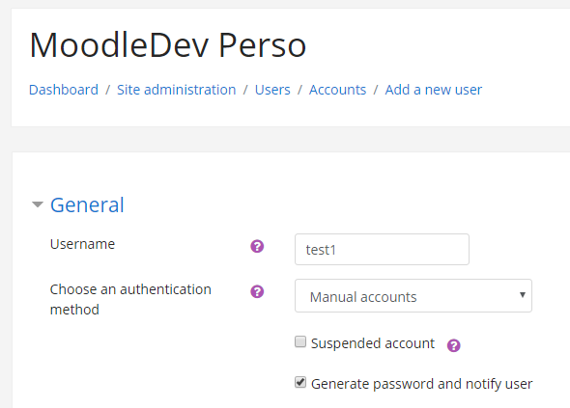The width and height of the screenshot is (570, 408).
Task: Show help for Suspended account
Action: click(x=454, y=345)
